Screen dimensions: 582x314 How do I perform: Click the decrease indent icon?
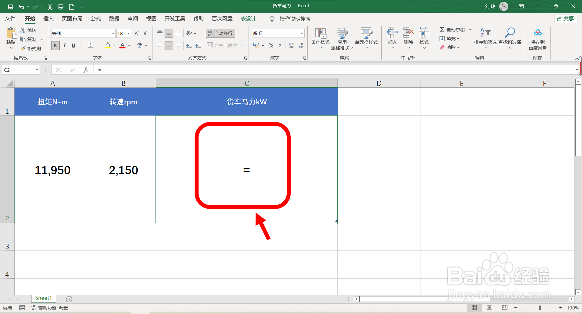(x=189, y=45)
